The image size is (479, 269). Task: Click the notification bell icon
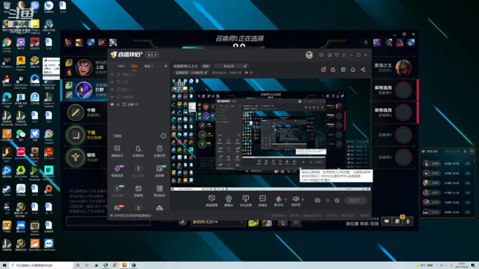tap(353, 69)
